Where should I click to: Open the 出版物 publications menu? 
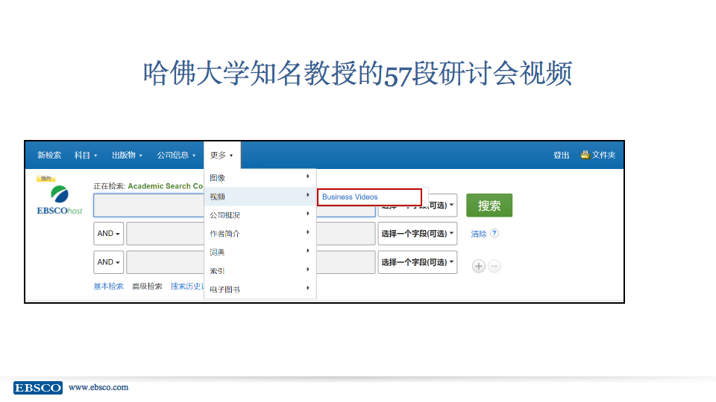click(x=128, y=155)
